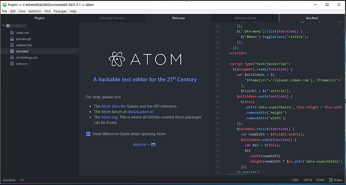The image size is (346, 185).
Task: Click line number 38 in gutter
Action: click(x=217, y=64)
